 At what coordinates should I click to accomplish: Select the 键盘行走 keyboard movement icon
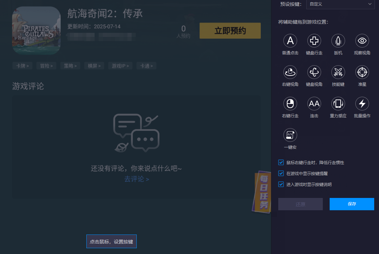pyautogui.click(x=314, y=41)
